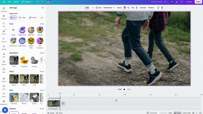Expand Tools with See all
The width and height of the screenshot is (203, 114).
[x=42, y=24]
